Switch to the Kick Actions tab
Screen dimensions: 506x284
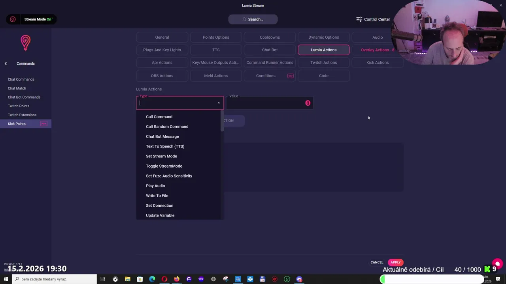click(x=378, y=62)
